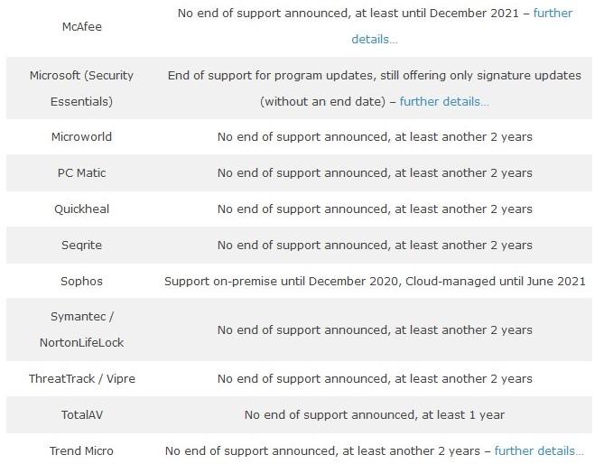This screenshot has height=464, width=604.
Task: Click the Symantec / NortonLifeLock vendor cell
Action: coord(81,329)
